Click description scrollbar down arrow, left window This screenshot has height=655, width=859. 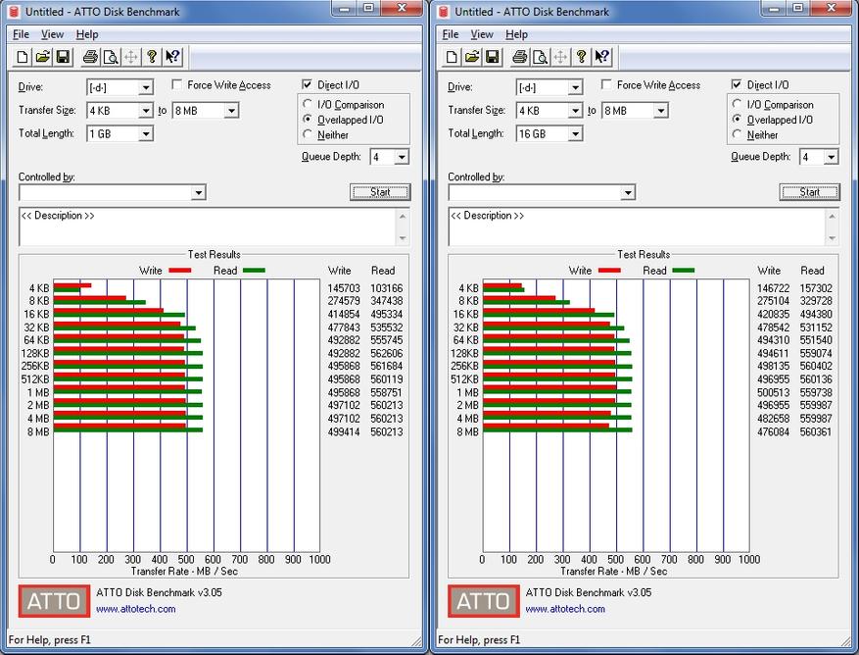[403, 238]
